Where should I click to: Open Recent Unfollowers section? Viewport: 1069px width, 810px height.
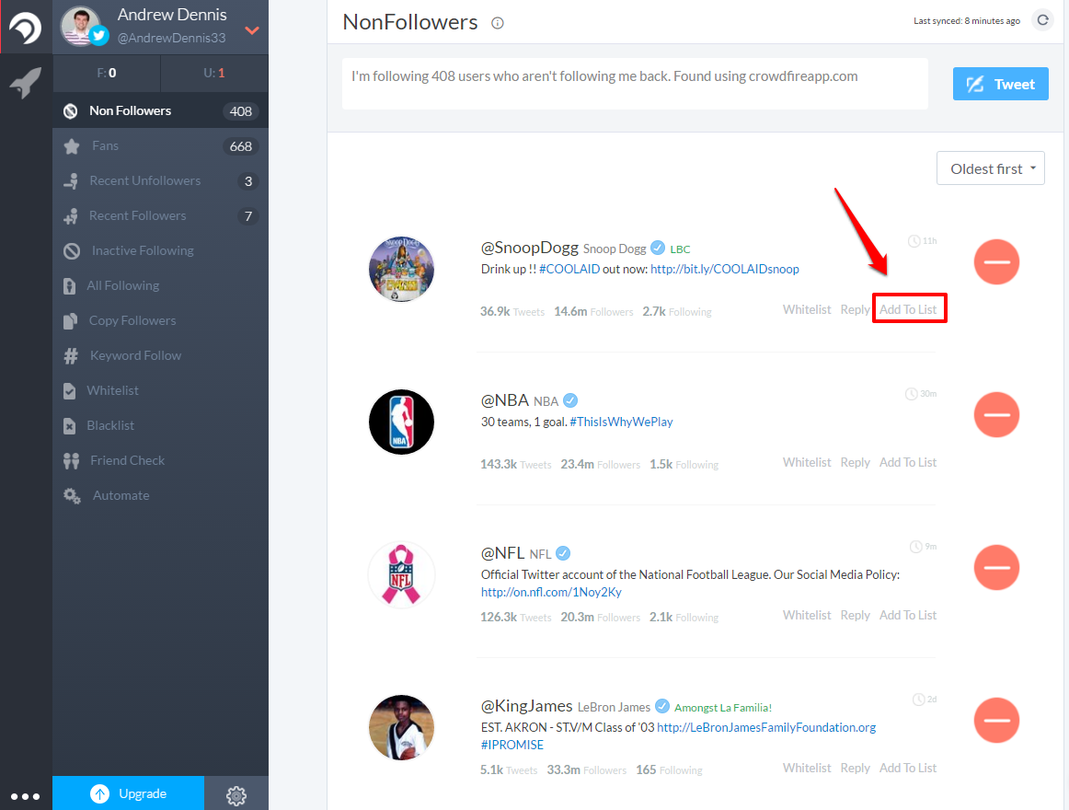pos(160,180)
